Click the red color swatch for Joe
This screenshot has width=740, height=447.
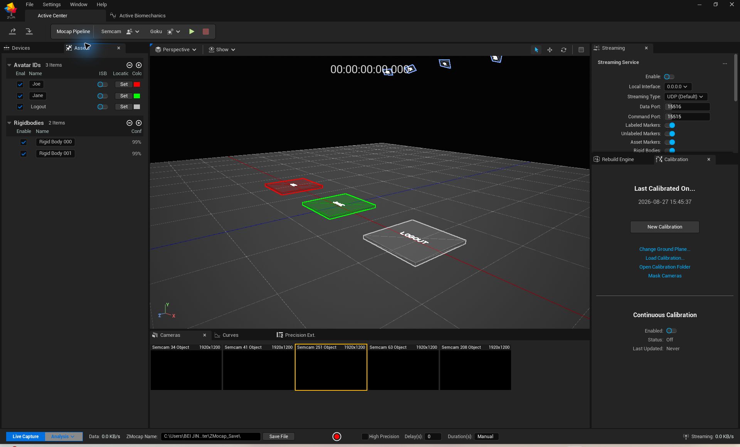pyautogui.click(x=137, y=84)
